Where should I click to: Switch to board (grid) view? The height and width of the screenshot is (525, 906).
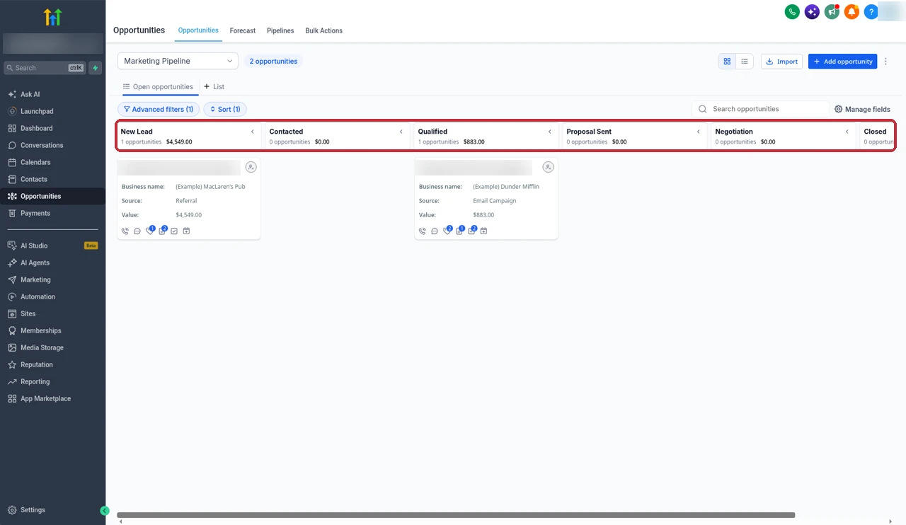click(727, 62)
